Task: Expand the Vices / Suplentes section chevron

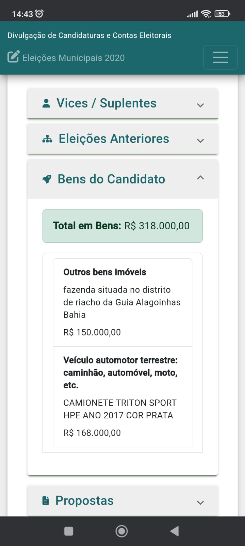Action: pos(200,105)
